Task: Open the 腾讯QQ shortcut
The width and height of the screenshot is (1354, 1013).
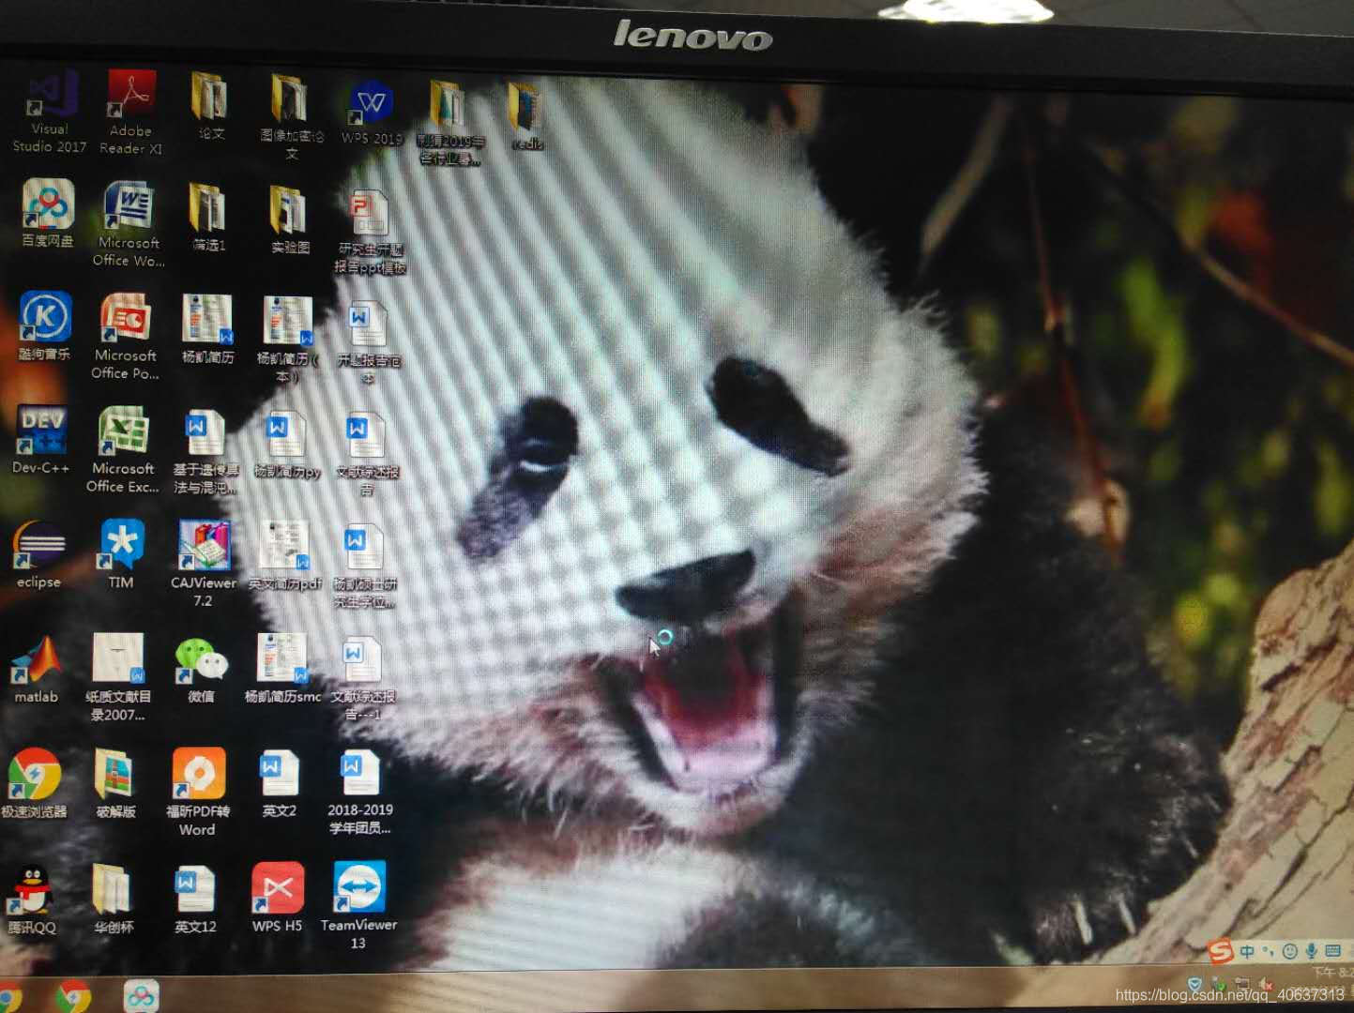Action: click(33, 900)
